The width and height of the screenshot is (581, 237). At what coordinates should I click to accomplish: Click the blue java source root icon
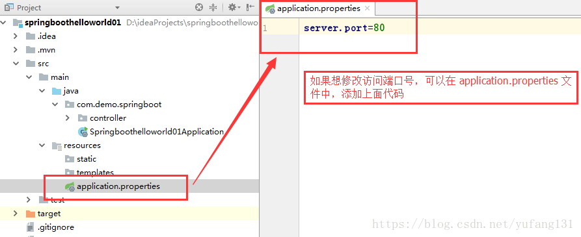point(57,91)
